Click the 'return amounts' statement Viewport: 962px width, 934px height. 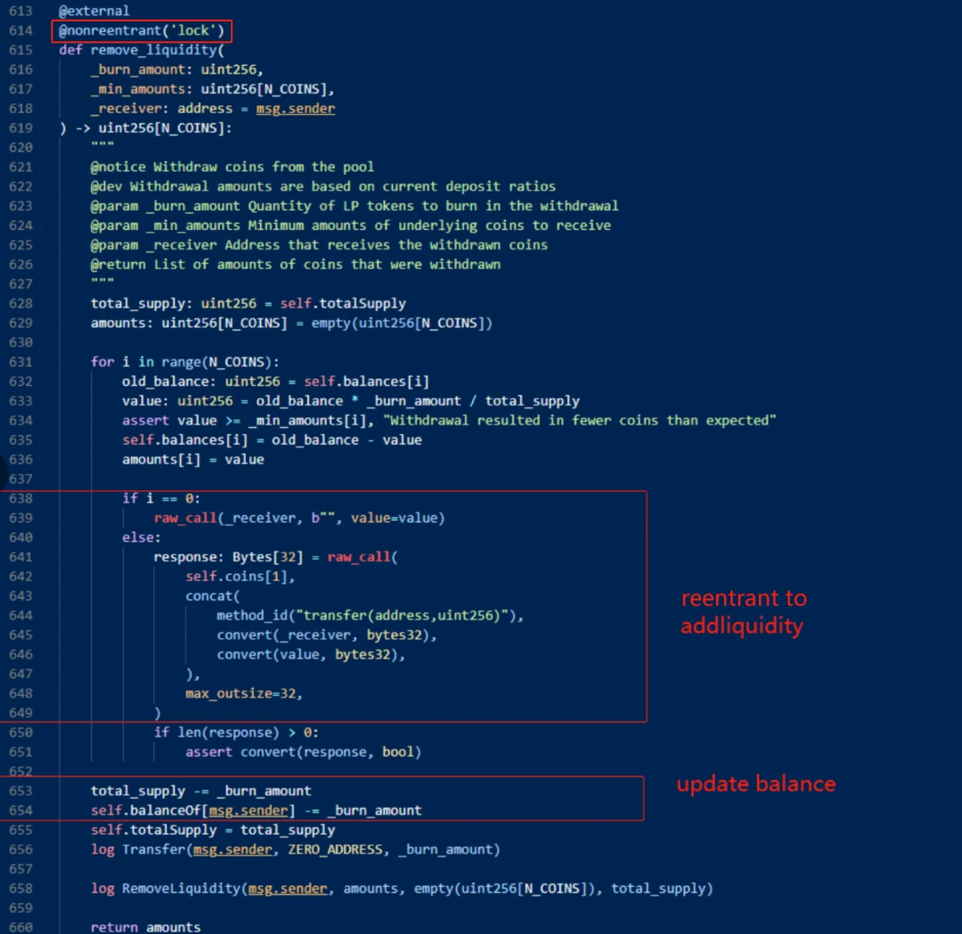tap(145, 928)
